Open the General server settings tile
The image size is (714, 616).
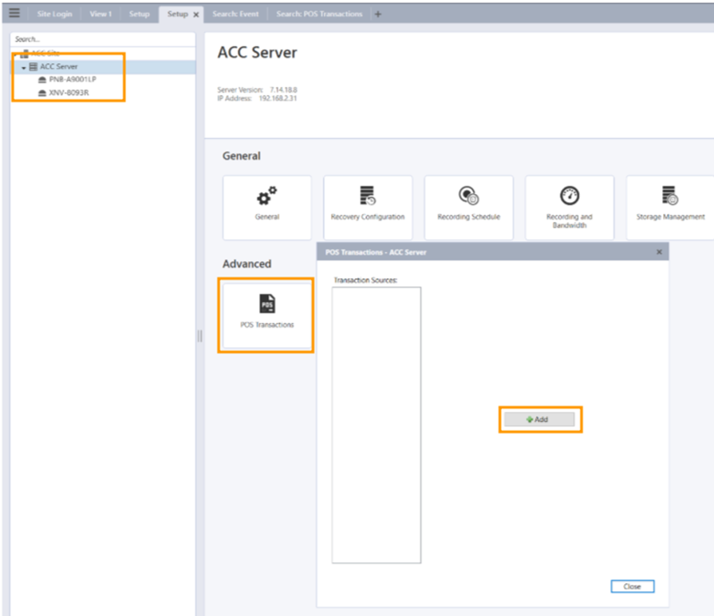coord(266,207)
